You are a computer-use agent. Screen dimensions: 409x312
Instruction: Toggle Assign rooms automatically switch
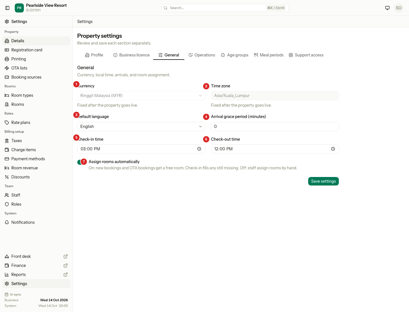tap(82, 162)
